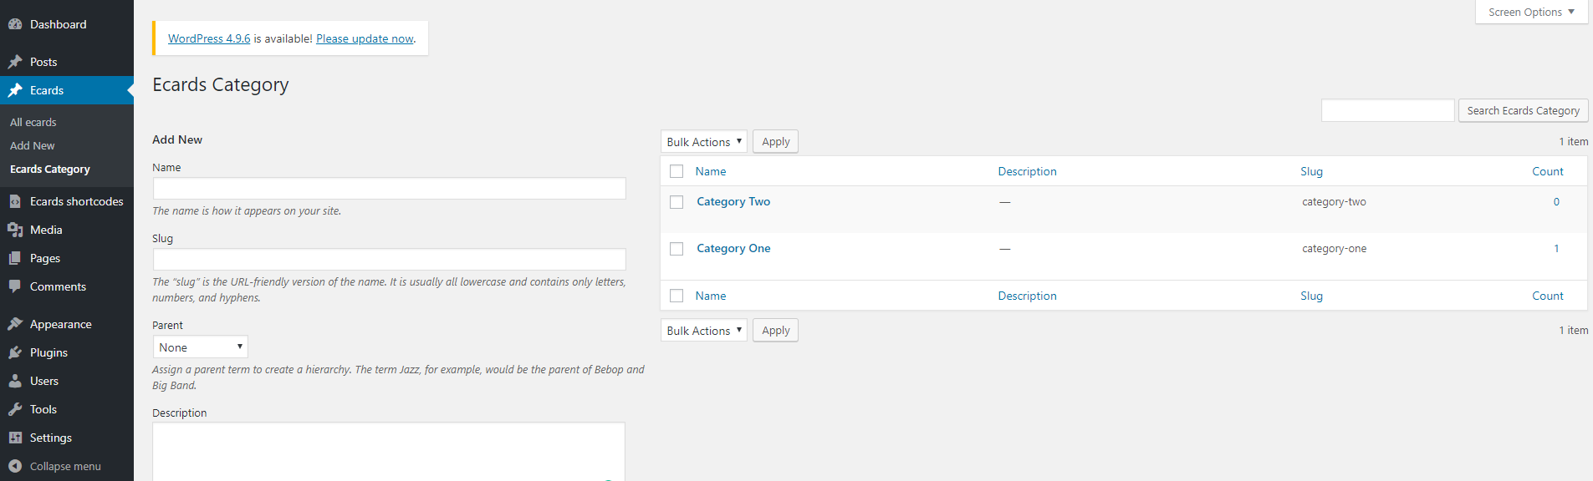Image resolution: width=1593 pixels, height=481 pixels.
Task: Open All ecards submenu item
Action: point(33,122)
